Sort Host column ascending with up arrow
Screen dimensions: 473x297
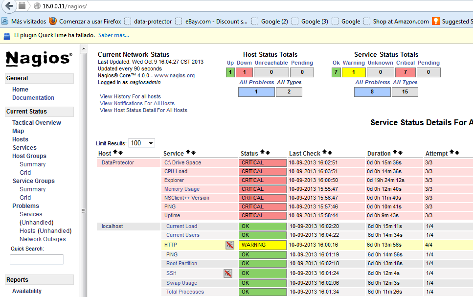pyautogui.click(x=115, y=153)
